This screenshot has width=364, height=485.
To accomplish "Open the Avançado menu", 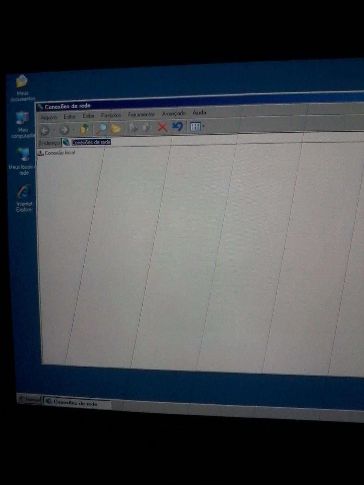I will tap(174, 113).
